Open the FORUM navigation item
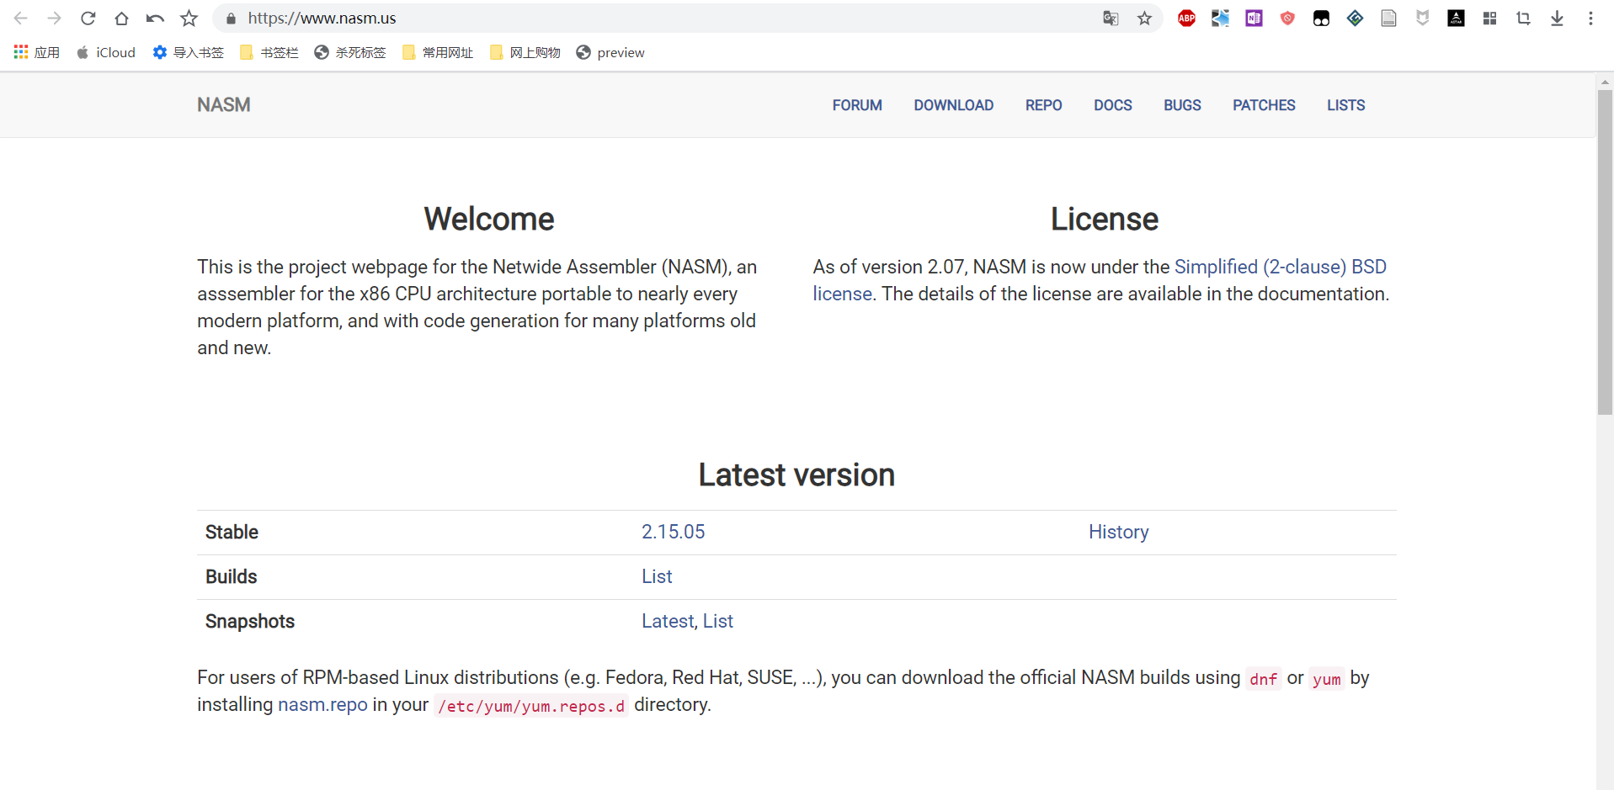The image size is (1614, 790). [857, 105]
